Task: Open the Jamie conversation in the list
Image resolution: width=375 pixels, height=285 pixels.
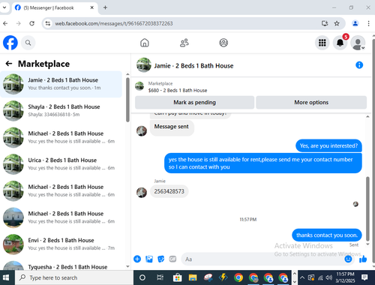Action: [x=61, y=84]
